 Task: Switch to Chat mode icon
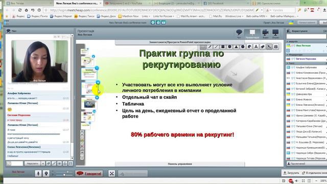point(239,34)
